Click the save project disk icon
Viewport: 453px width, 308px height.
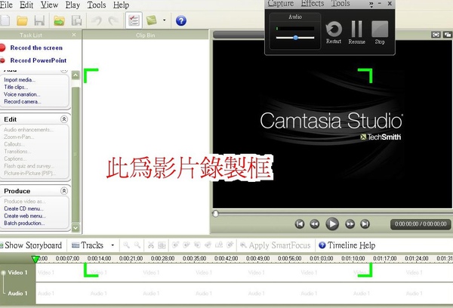pos(39,21)
